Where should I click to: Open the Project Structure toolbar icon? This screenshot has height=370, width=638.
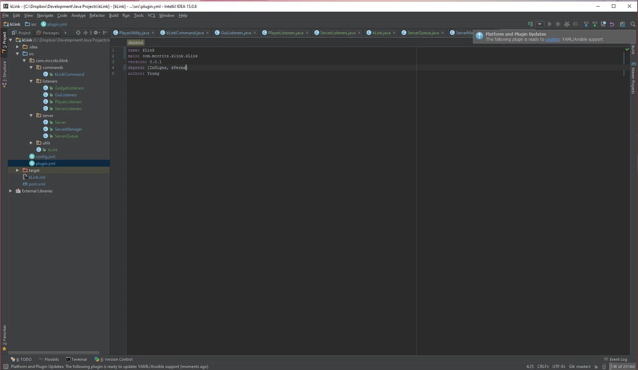623,24
